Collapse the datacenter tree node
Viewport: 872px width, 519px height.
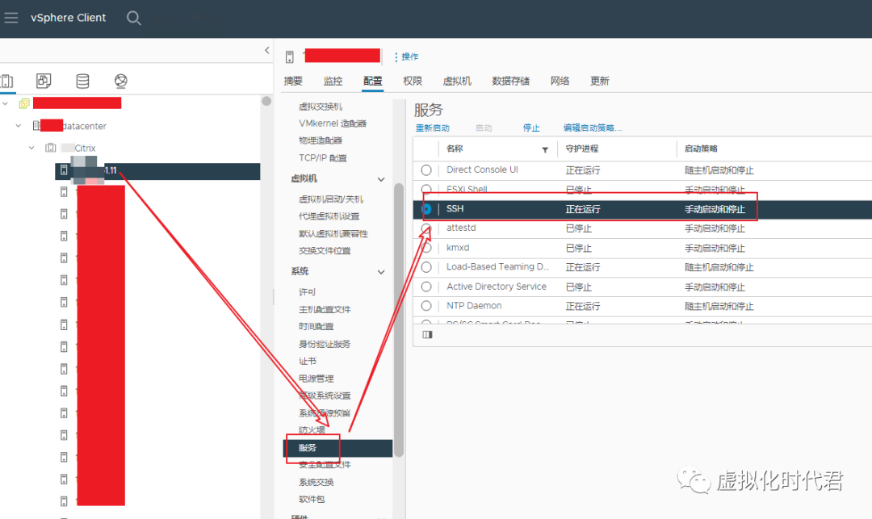tap(19, 126)
